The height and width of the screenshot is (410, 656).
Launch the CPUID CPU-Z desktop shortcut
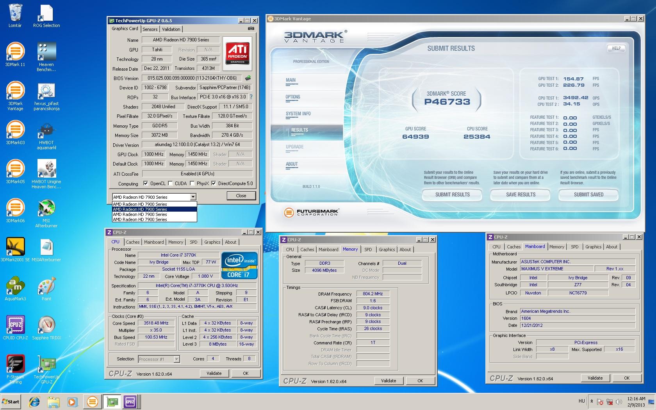[x=15, y=328]
